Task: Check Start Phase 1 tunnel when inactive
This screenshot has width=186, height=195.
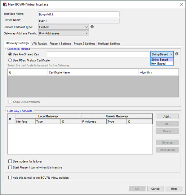Action: 10,167
